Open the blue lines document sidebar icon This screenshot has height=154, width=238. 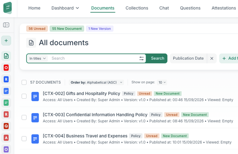point(6,91)
